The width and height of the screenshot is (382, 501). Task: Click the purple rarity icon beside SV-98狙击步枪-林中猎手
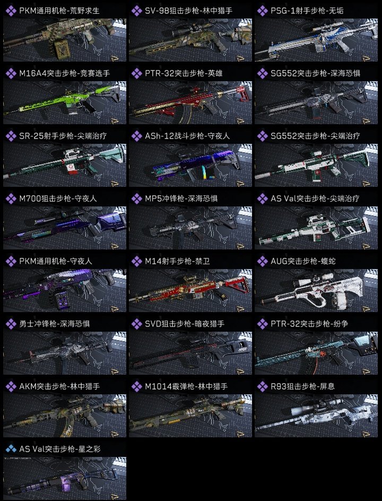tap(137, 11)
